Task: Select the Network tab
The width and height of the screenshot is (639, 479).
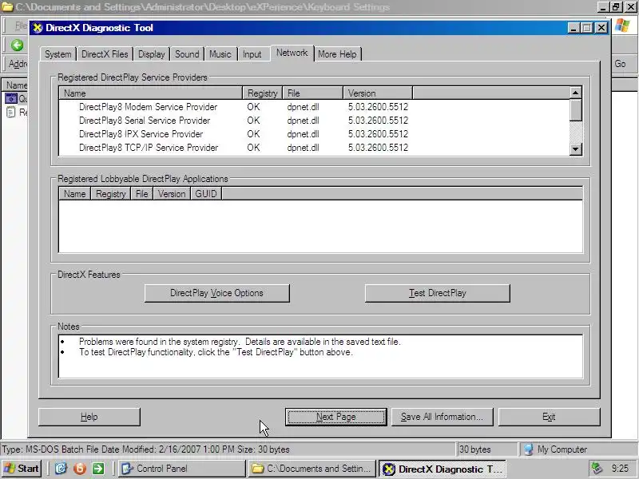Action: click(292, 53)
